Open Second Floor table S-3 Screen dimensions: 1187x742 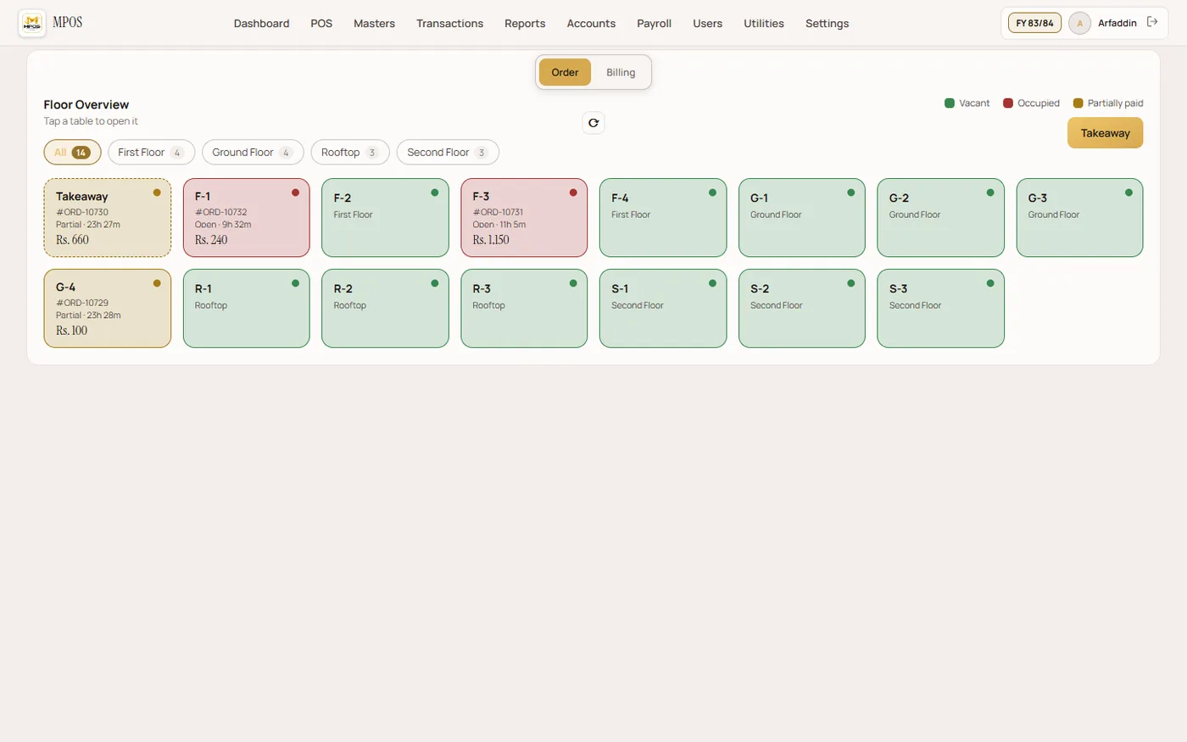click(x=941, y=309)
